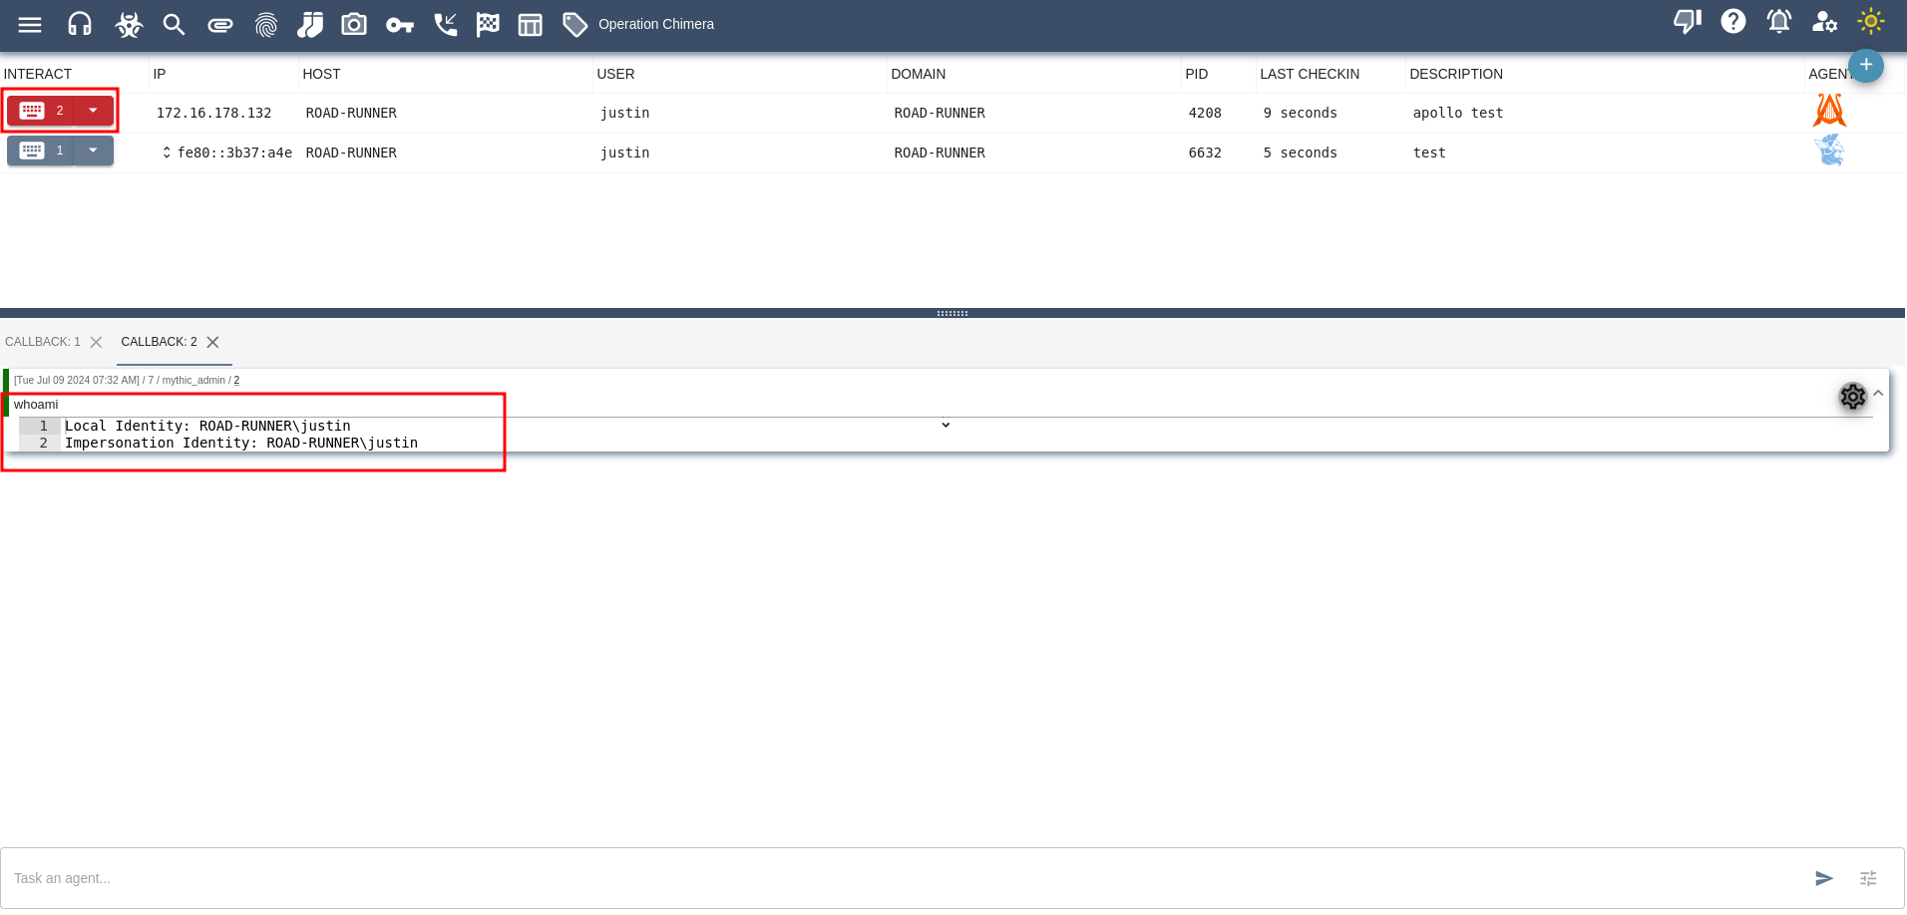Select PID cell 4208
The image size is (1907, 915).
pyautogui.click(x=1205, y=113)
